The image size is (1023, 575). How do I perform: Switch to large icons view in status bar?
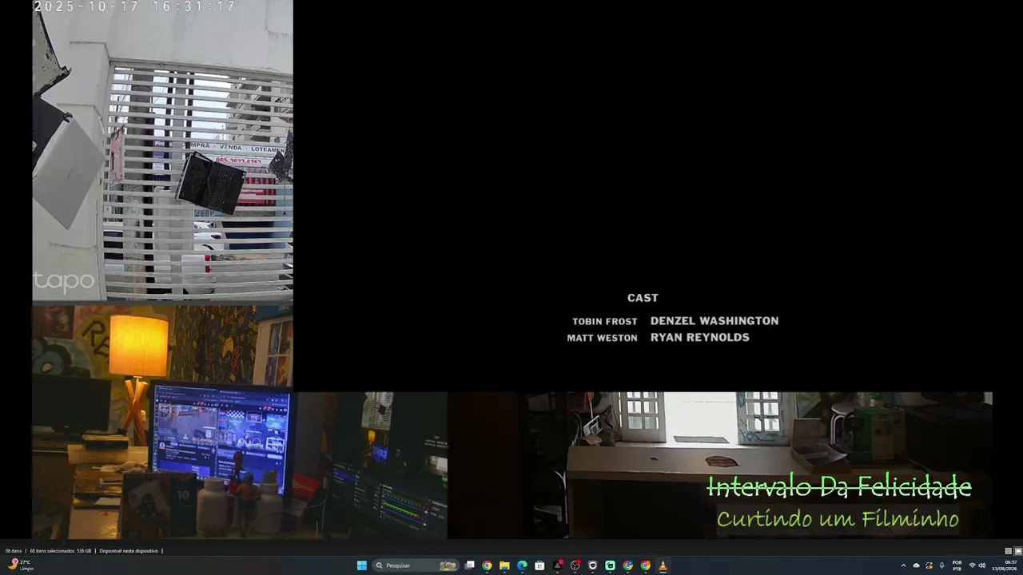pos(1017,551)
